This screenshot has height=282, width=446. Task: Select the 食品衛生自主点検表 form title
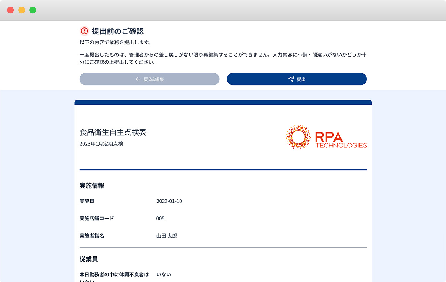click(x=113, y=132)
